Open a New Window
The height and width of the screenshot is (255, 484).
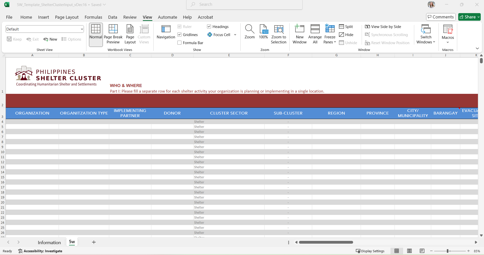299,34
